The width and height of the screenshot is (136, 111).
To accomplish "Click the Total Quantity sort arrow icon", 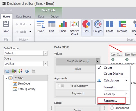I will tap(59, 86).
